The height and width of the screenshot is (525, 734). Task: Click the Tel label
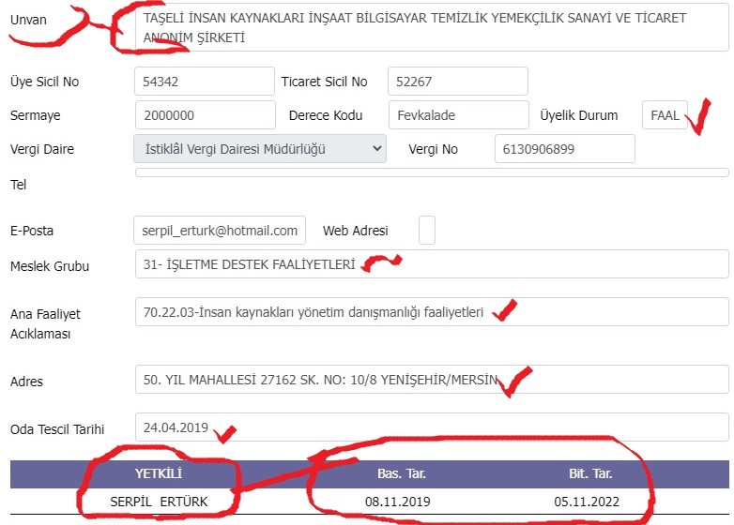click(x=18, y=184)
